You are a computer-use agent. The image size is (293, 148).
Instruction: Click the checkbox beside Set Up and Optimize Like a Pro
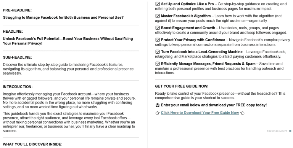click(158, 4)
